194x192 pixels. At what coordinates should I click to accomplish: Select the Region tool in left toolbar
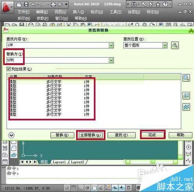pos(5,155)
